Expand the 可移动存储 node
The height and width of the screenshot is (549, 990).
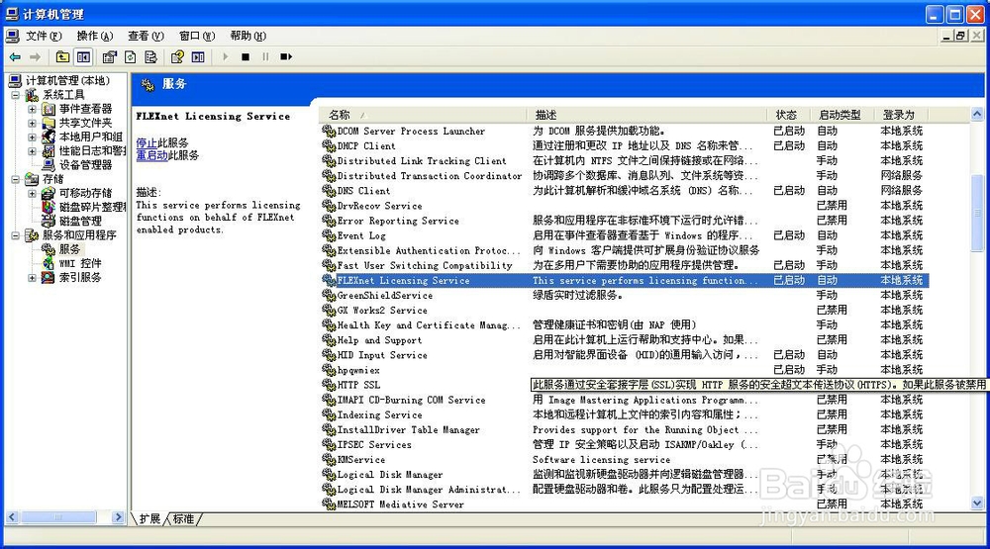[x=32, y=193]
